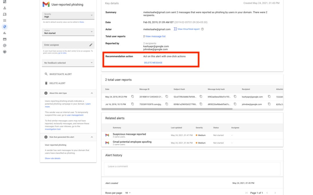Open the Severity dropdown set to High
Image resolution: width=313 pixels, height=195 pixels.
tap(68, 16)
